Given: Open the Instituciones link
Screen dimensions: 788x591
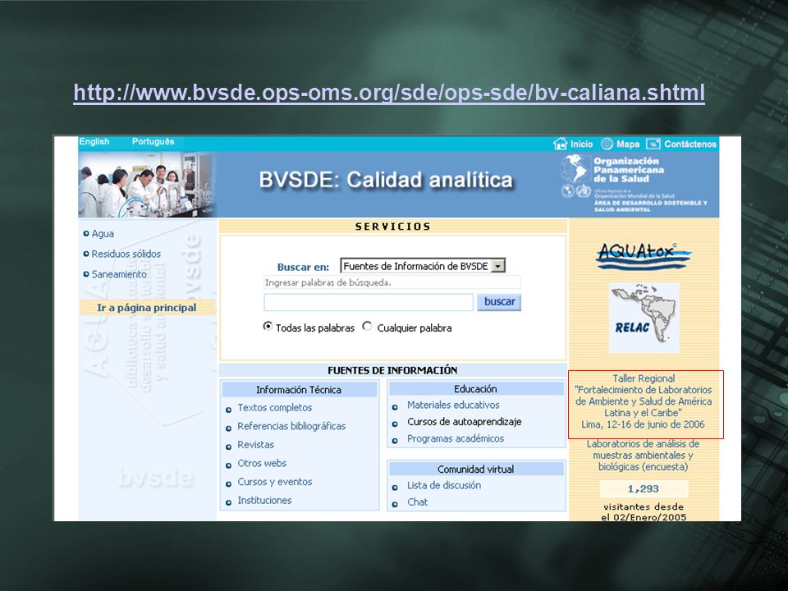Looking at the screenshot, I should [264, 501].
